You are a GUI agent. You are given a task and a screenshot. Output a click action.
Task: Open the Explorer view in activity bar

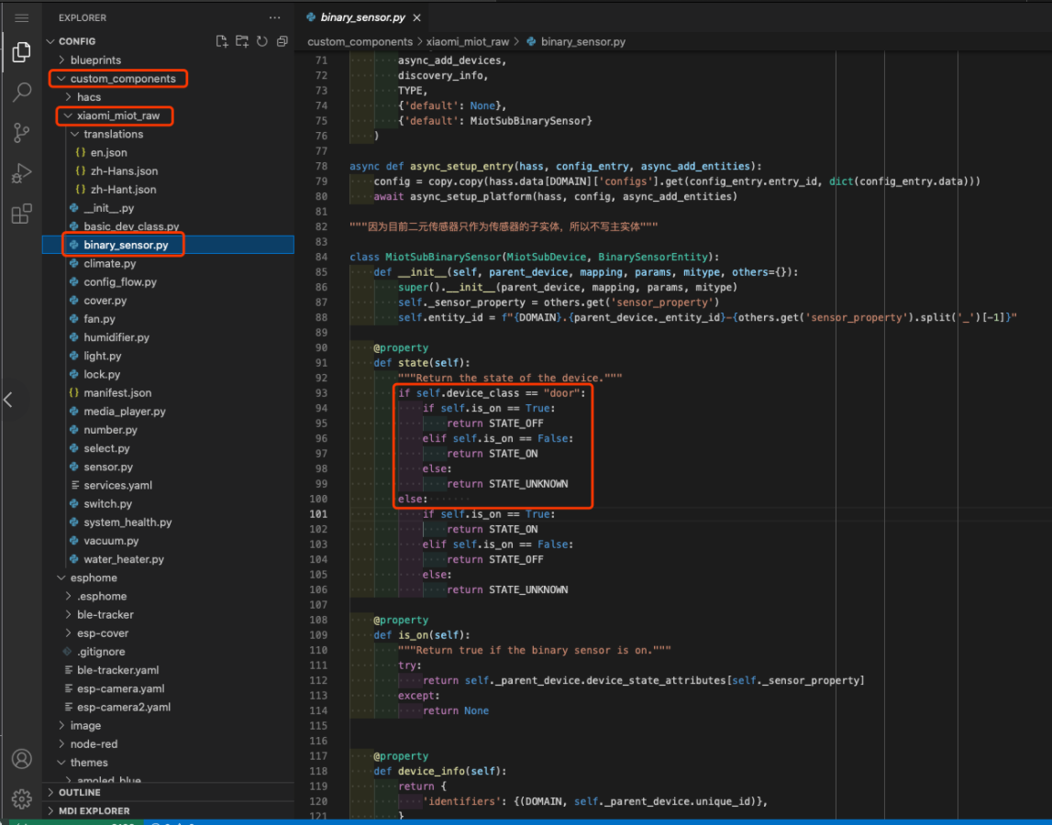coord(21,52)
